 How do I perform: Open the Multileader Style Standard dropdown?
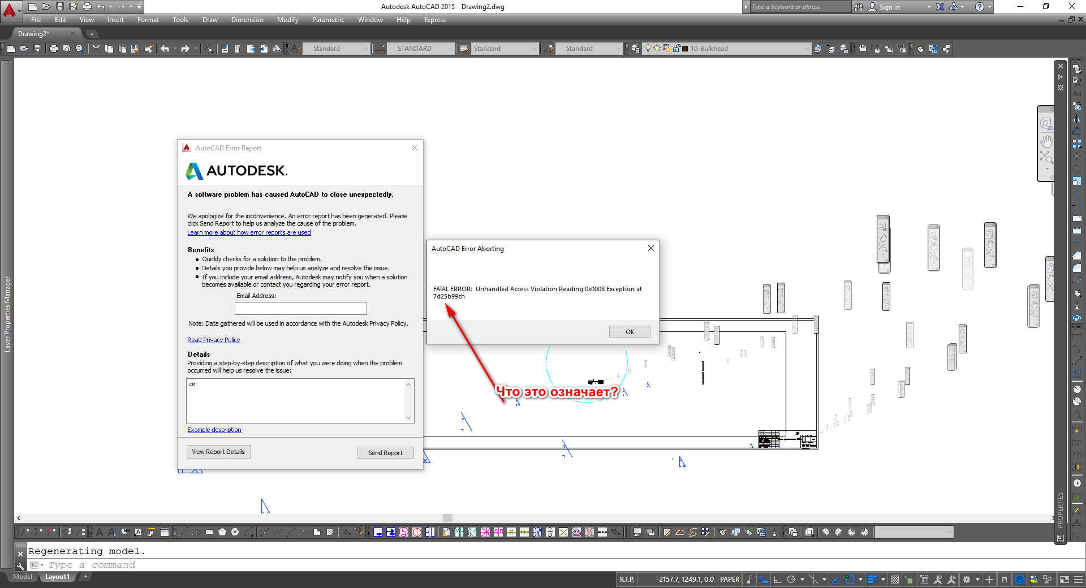(x=589, y=49)
